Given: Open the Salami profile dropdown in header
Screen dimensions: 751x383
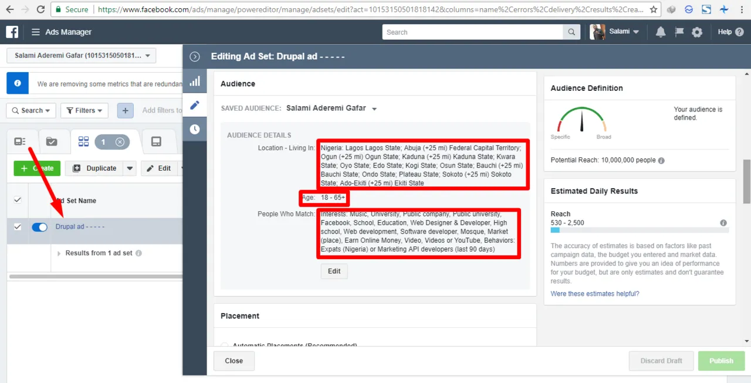Looking at the screenshot, I should 624,32.
